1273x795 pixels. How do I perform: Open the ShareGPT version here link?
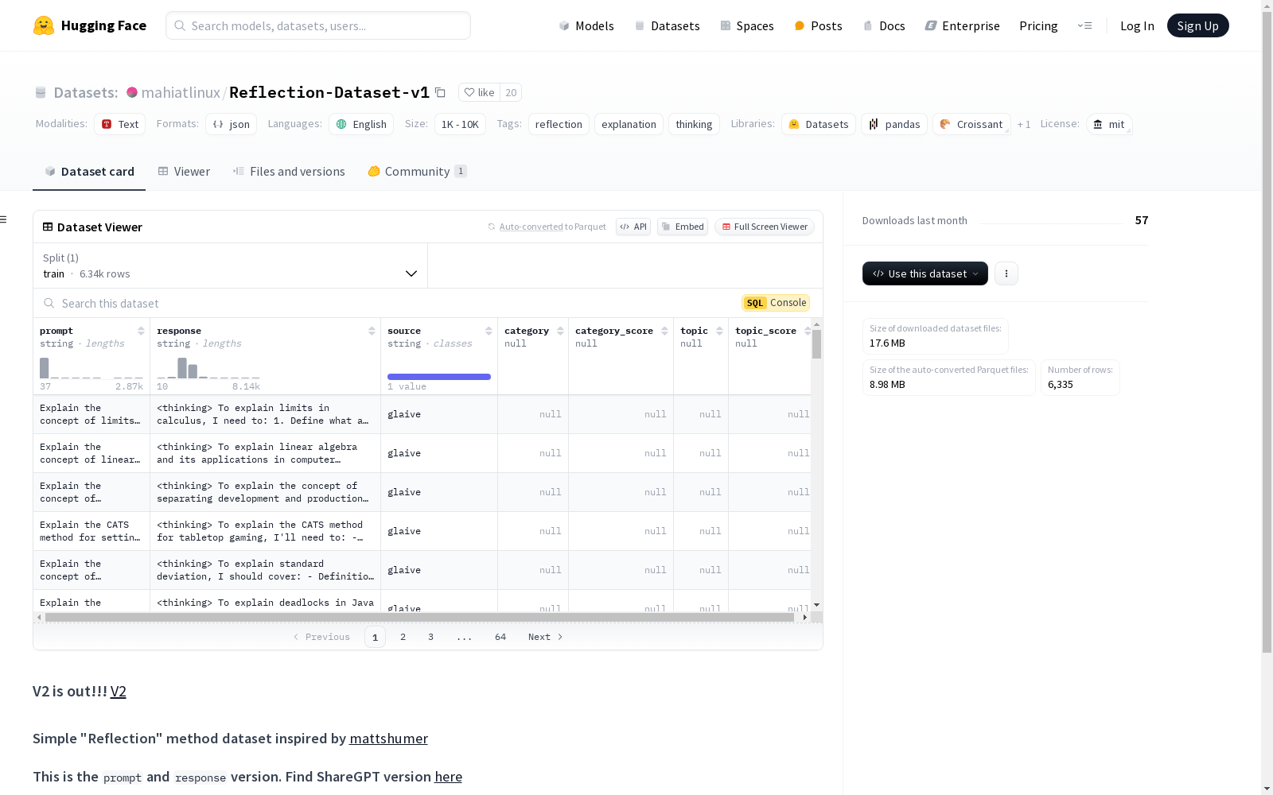point(448,776)
